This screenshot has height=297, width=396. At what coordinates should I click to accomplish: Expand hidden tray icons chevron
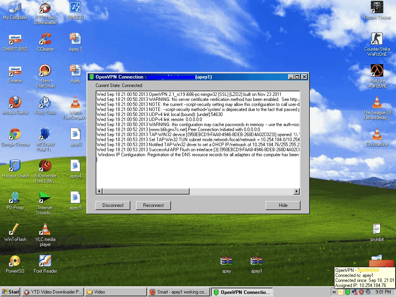334,292
